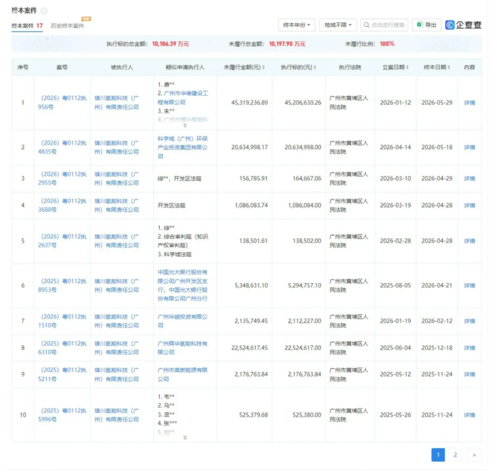
Task: Go to page 2
Action: coord(455,455)
